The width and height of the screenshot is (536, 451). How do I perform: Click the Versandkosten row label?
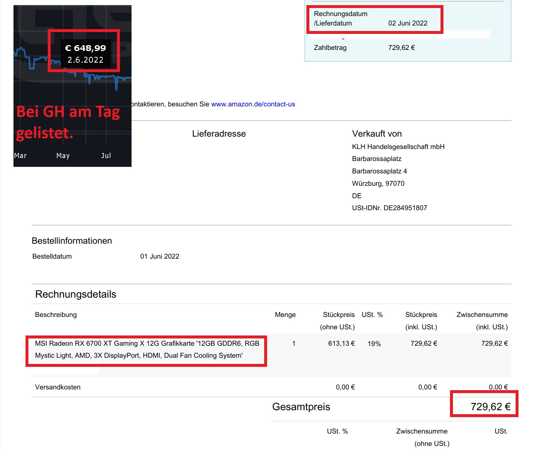(58, 387)
